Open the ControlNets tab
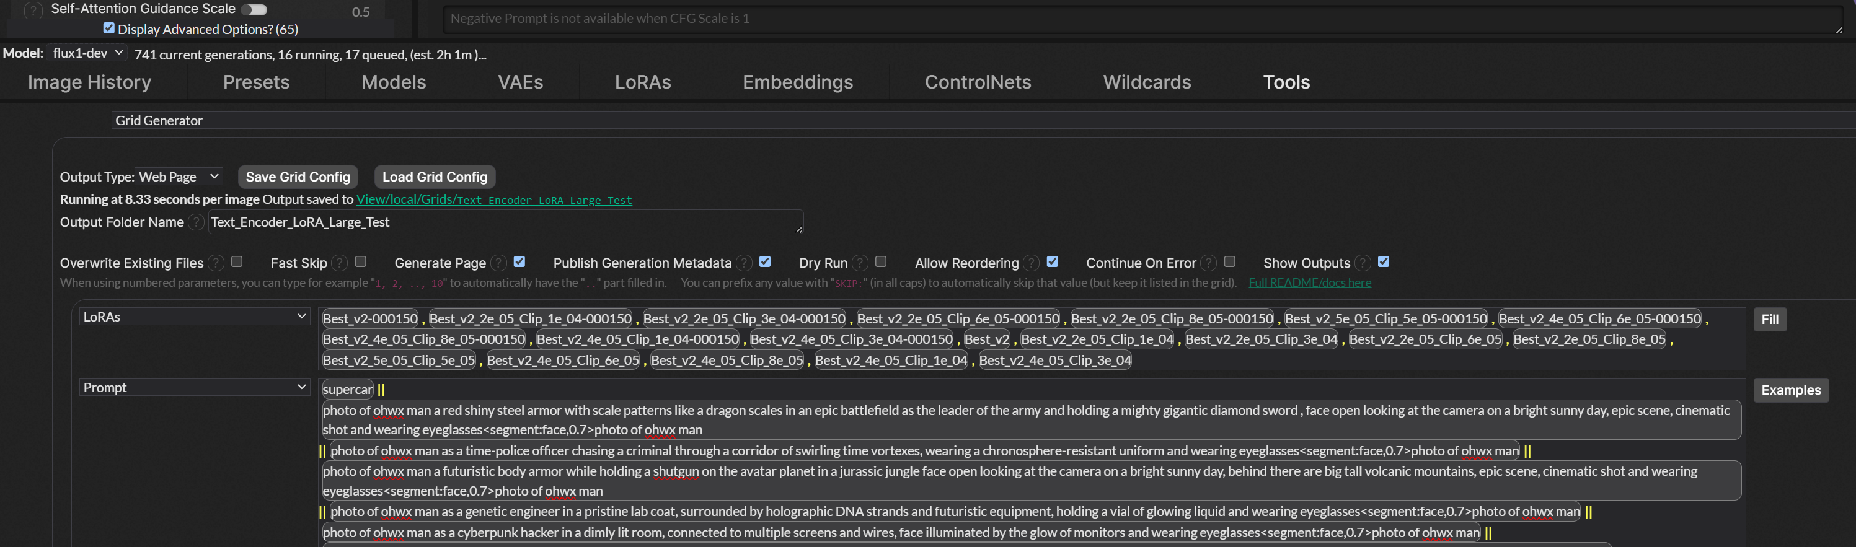The height and width of the screenshot is (547, 1856). 978,83
